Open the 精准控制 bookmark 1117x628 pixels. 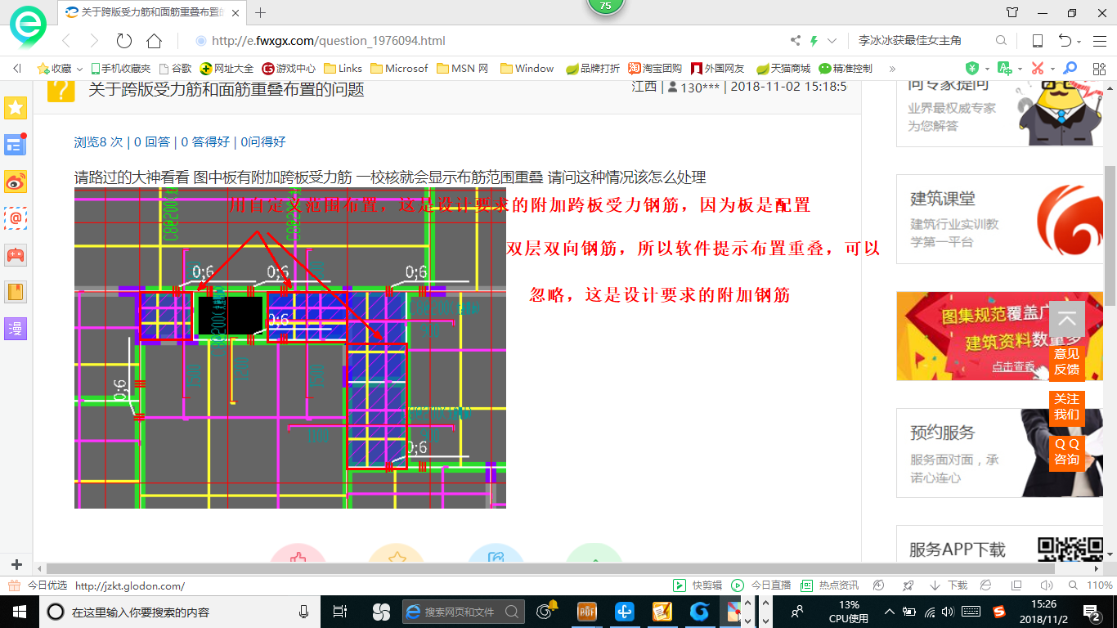click(x=846, y=69)
